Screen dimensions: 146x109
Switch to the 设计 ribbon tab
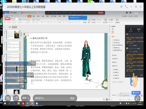point(38,16)
